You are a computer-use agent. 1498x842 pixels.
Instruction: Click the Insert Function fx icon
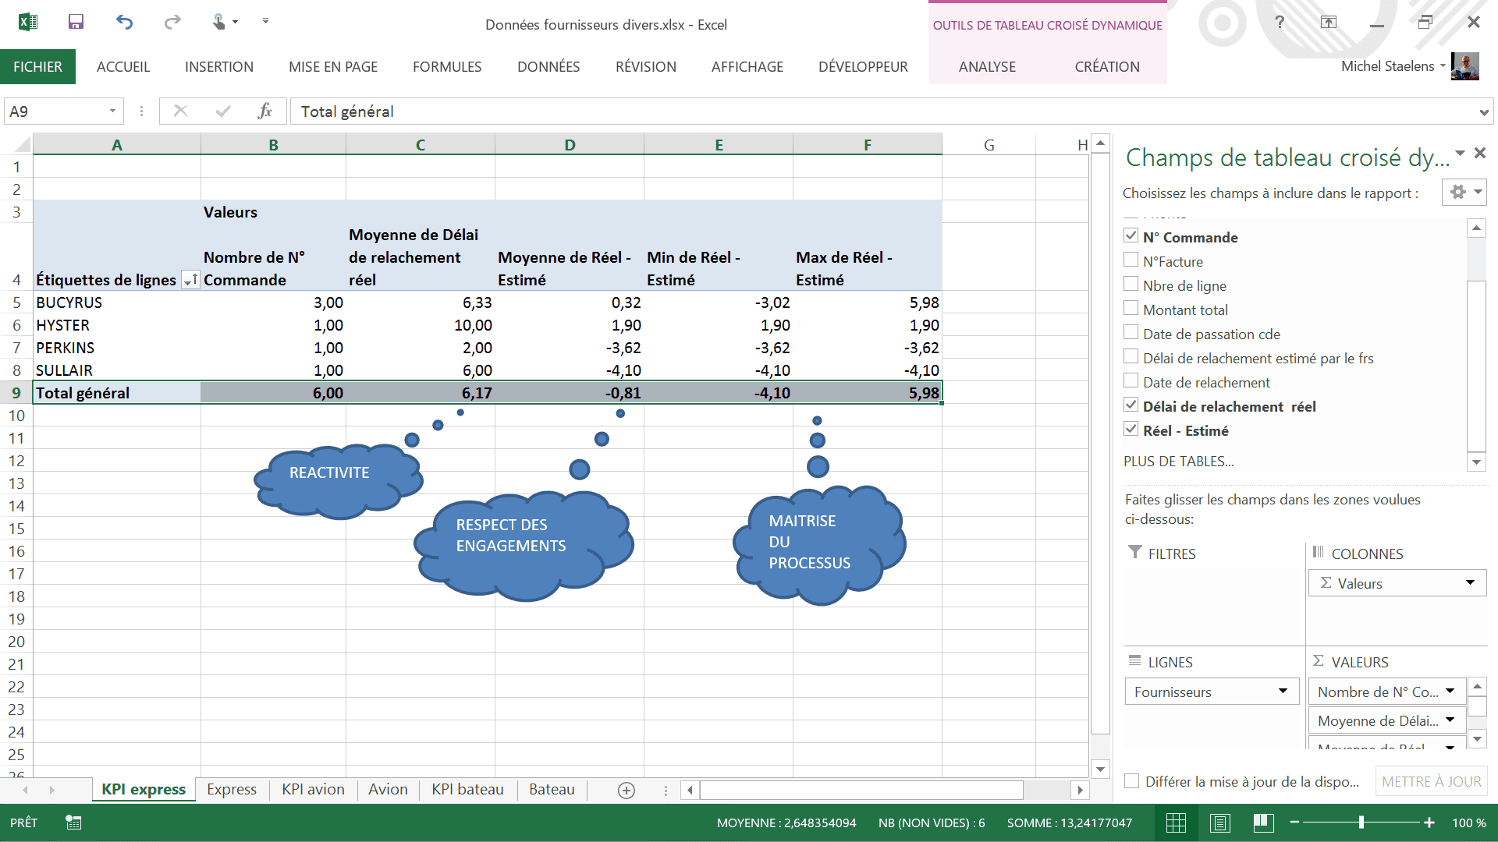(x=264, y=111)
